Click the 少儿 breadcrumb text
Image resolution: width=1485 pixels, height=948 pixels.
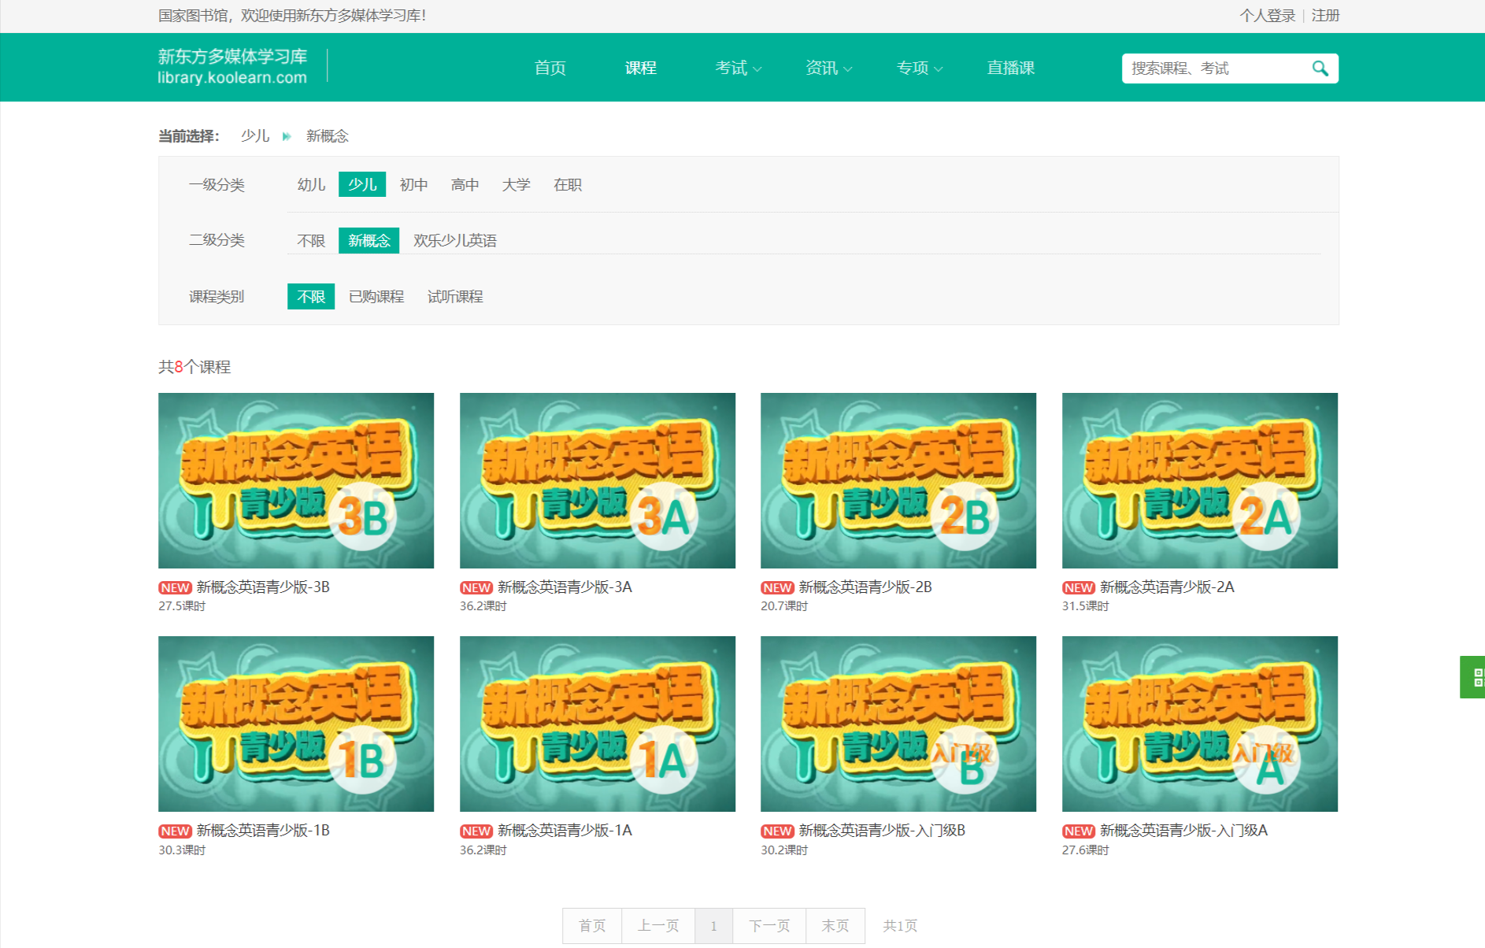[255, 136]
